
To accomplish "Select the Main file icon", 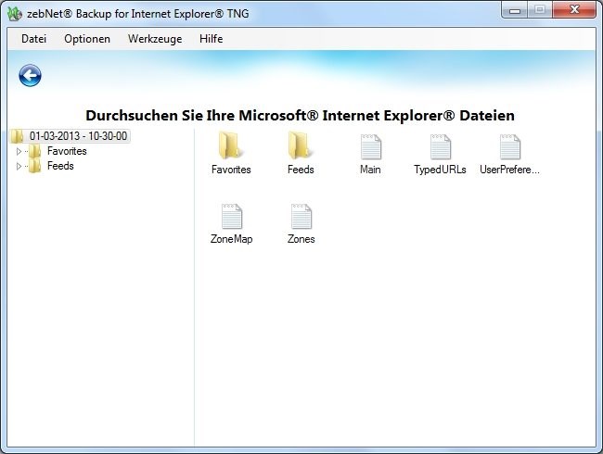I will [371, 146].
